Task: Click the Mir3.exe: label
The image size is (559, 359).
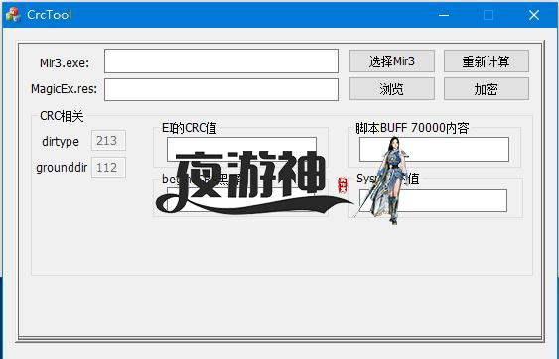Action: pos(65,63)
